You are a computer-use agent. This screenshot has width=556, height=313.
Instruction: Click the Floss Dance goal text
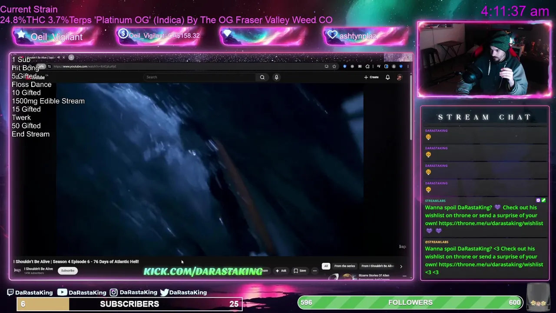click(31, 84)
